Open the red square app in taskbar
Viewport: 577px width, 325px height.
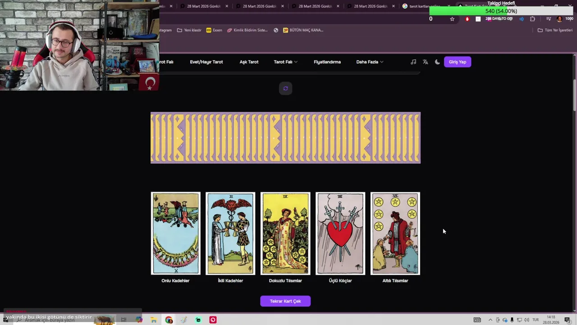pos(213,320)
